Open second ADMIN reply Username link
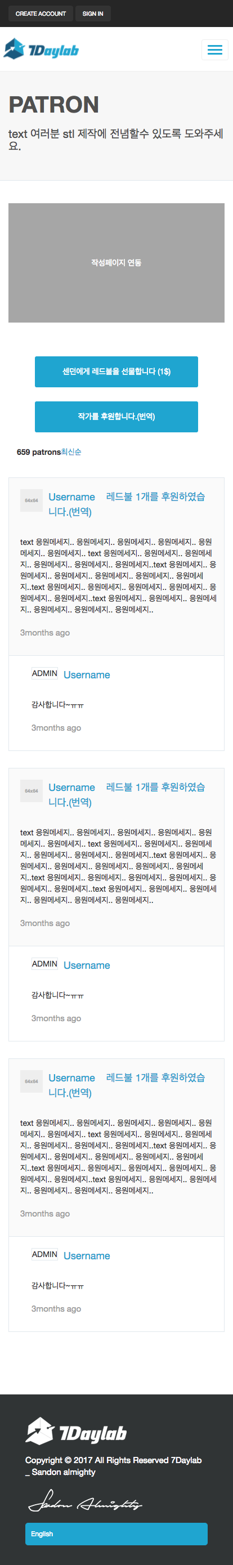The height and width of the screenshot is (1565, 233). pyautogui.click(x=87, y=965)
